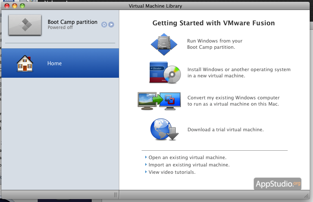Viewport: 313px width, 202px height.
Task: Open an existing virtual machine link
Action: click(187, 158)
